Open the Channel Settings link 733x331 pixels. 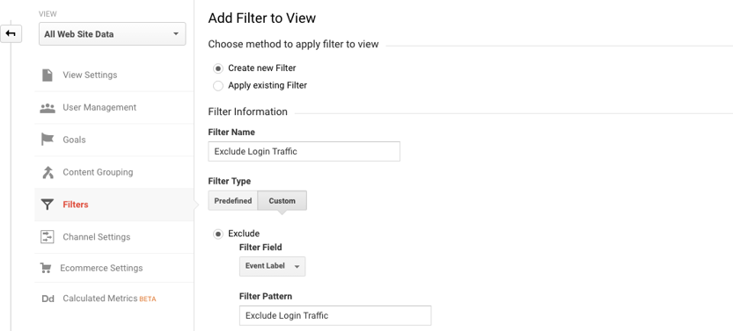click(x=97, y=237)
